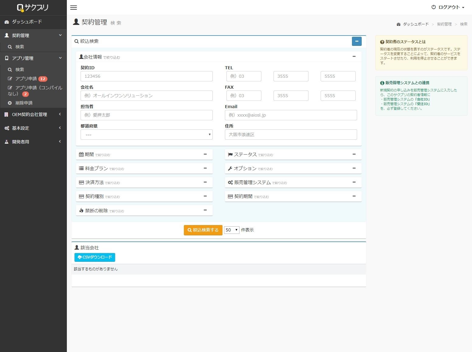Toggle the 禁断の削除 filter box minus

(205, 210)
